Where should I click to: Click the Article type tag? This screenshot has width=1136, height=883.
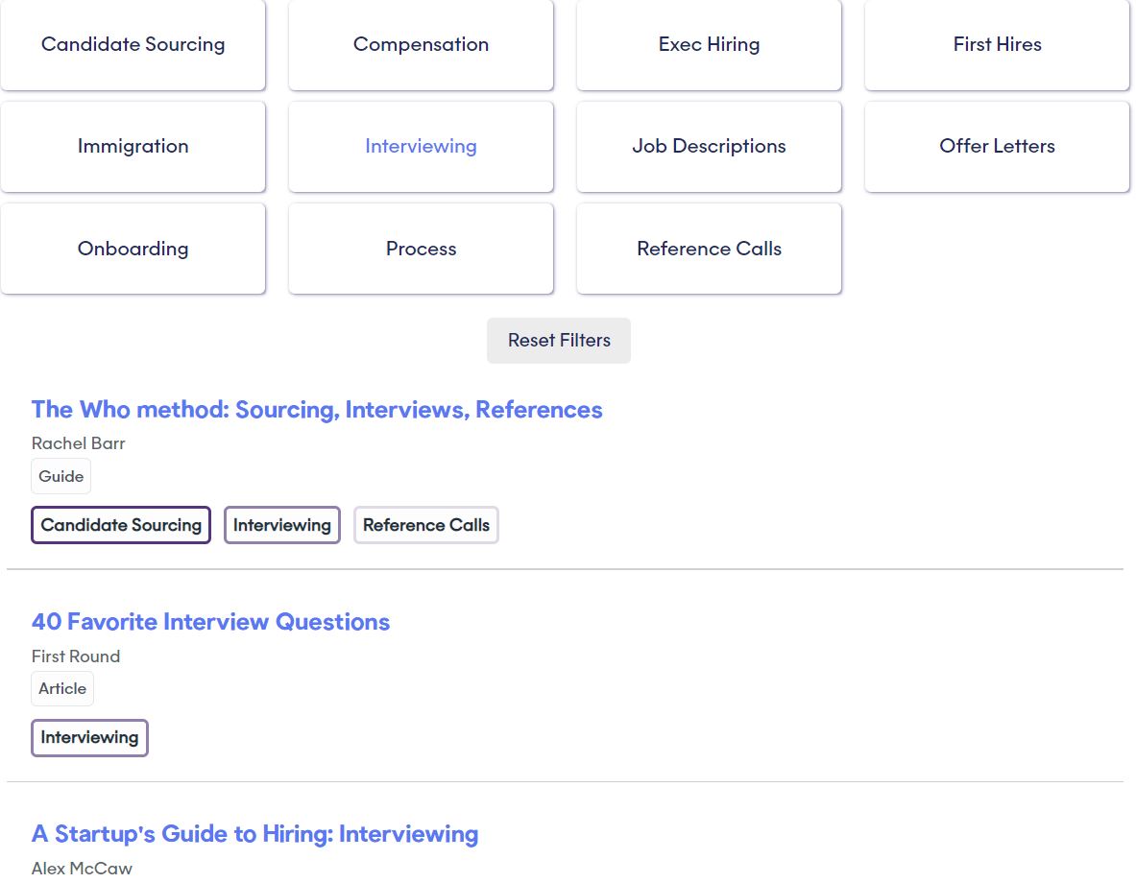62,688
